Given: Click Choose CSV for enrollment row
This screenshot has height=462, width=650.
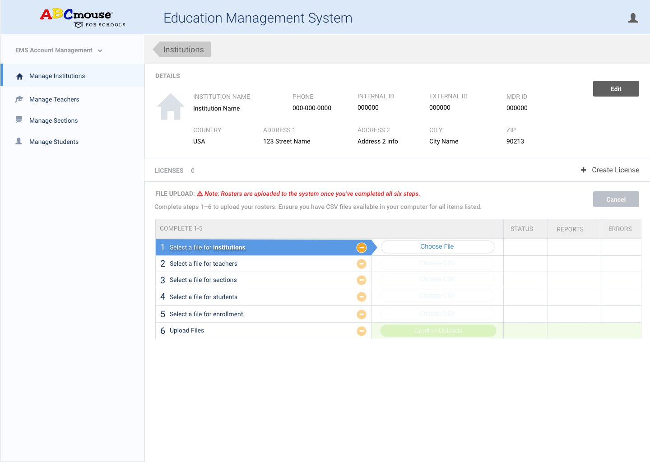Looking at the screenshot, I should tap(437, 314).
